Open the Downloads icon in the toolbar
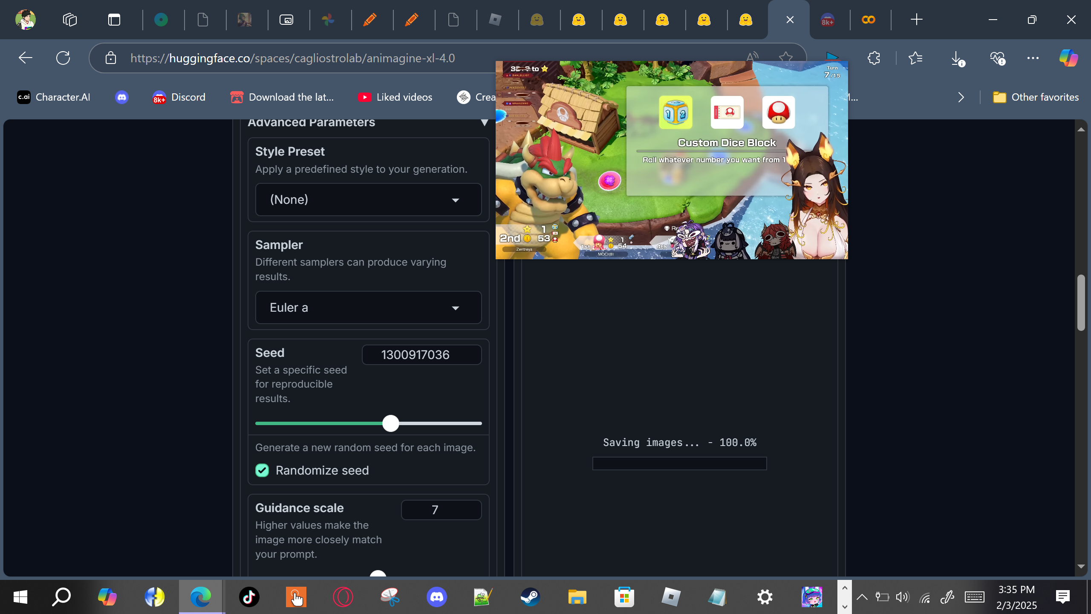Screen dimensions: 1091x614 [957, 59]
